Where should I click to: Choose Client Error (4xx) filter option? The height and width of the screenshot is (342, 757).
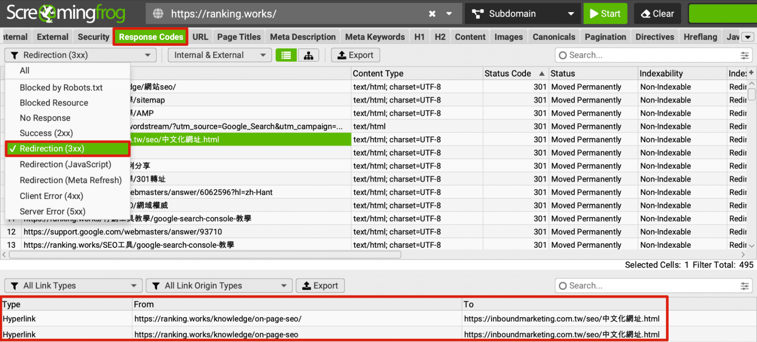click(51, 196)
